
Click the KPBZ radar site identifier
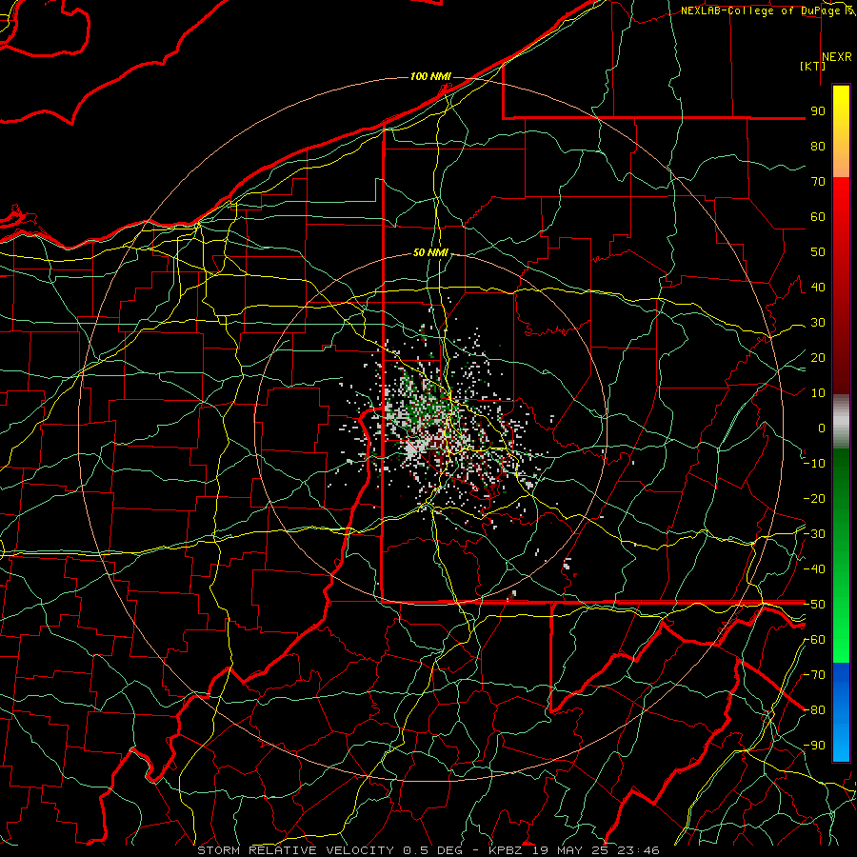click(x=508, y=850)
